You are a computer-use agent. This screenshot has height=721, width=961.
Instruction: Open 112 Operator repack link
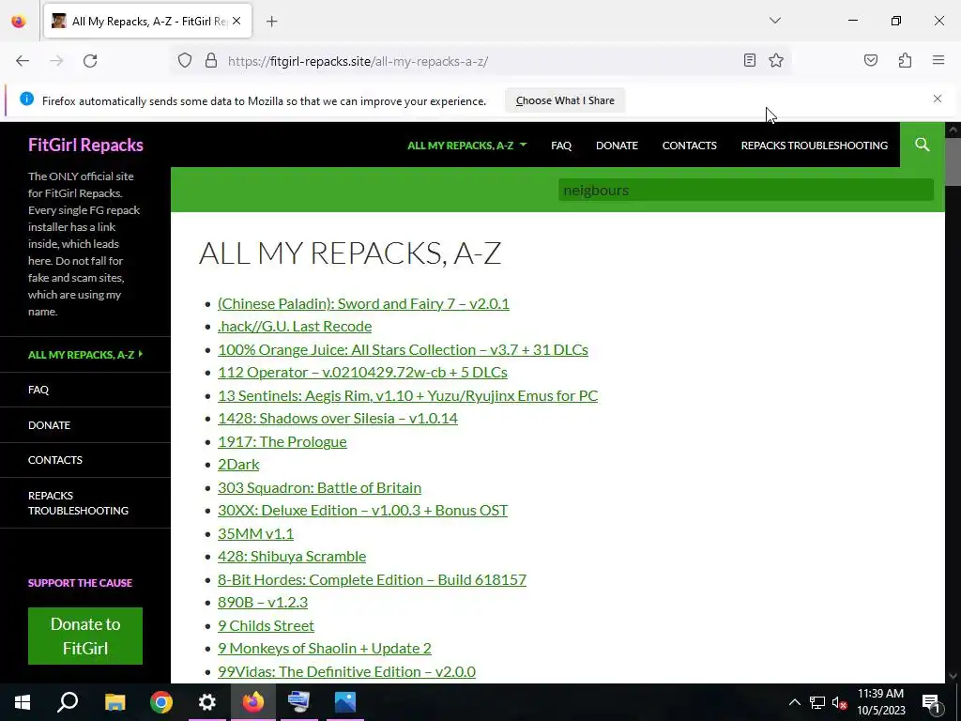coord(362,372)
